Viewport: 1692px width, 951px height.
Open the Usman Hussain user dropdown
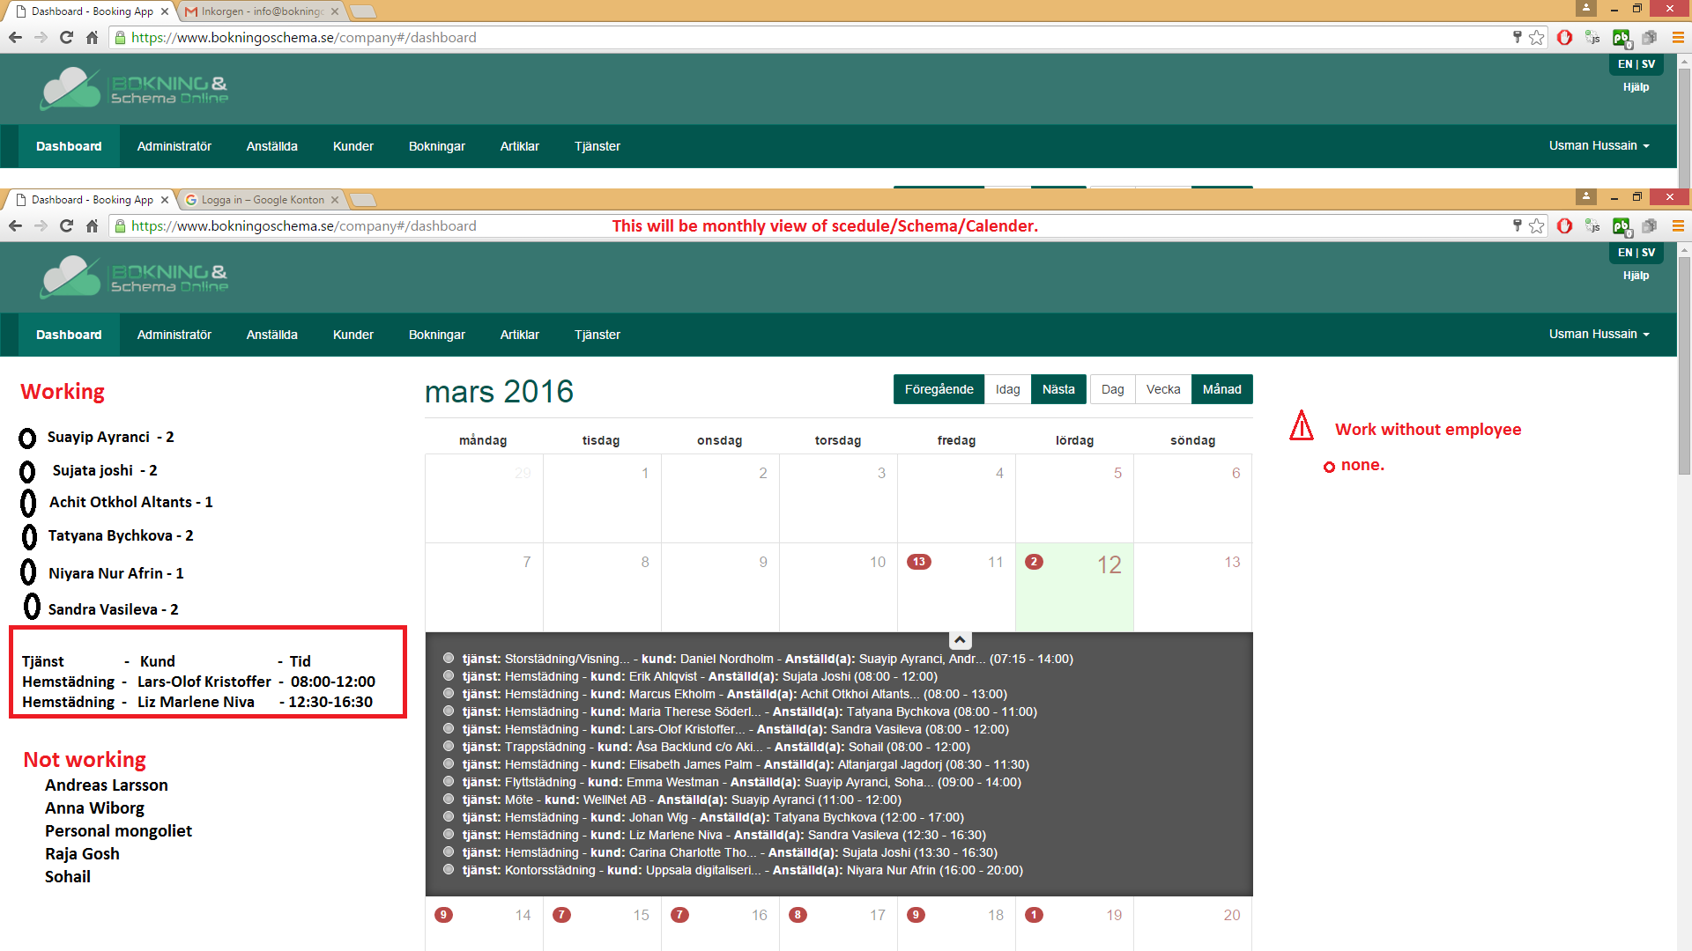(1599, 334)
